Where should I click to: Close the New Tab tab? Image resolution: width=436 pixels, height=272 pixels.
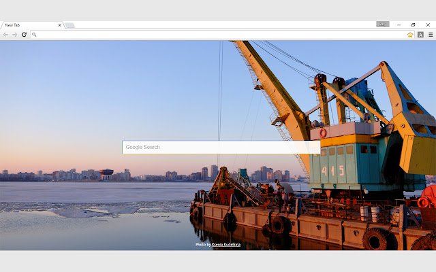[59, 25]
